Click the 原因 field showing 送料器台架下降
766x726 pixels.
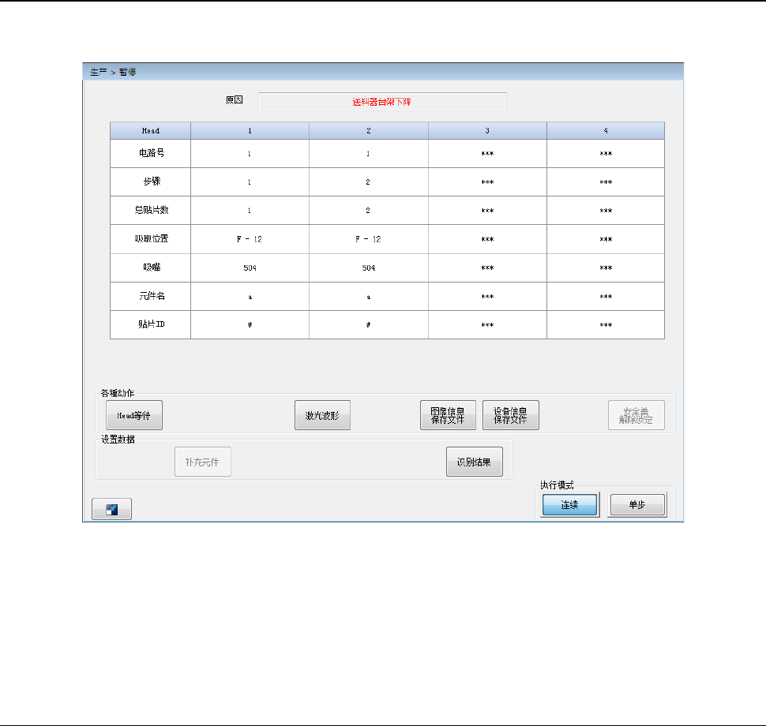click(x=382, y=102)
